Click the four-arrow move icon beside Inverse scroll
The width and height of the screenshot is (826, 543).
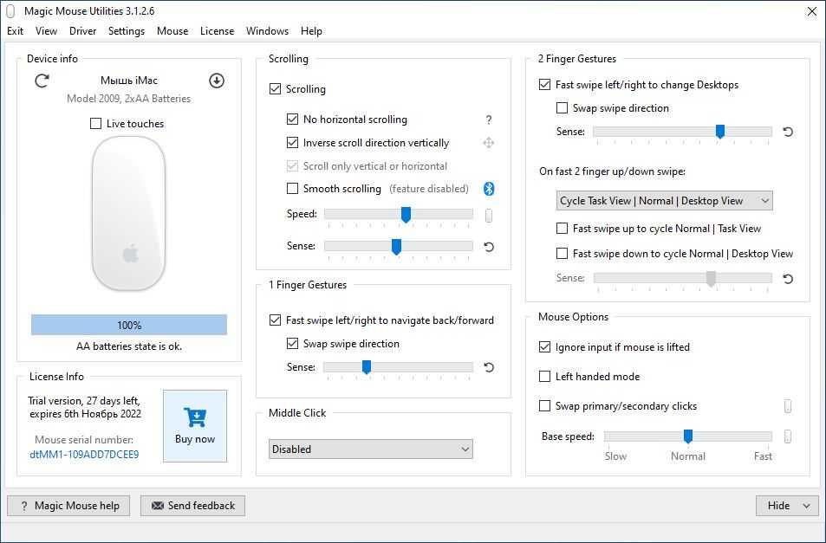(489, 143)
